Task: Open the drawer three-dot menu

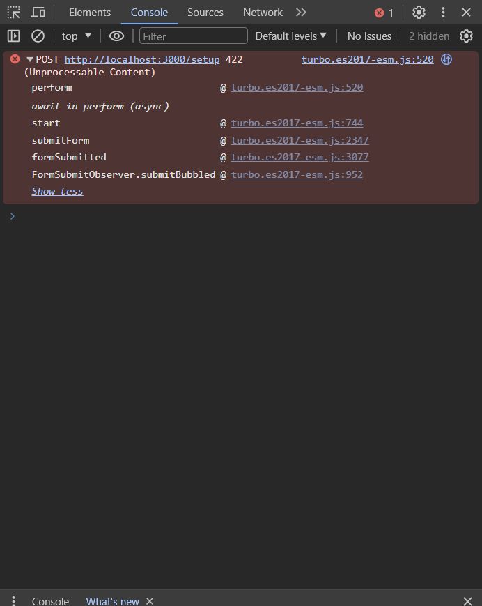Action: (x=13, y=601)
